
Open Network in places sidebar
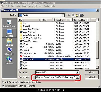[9, 60]
